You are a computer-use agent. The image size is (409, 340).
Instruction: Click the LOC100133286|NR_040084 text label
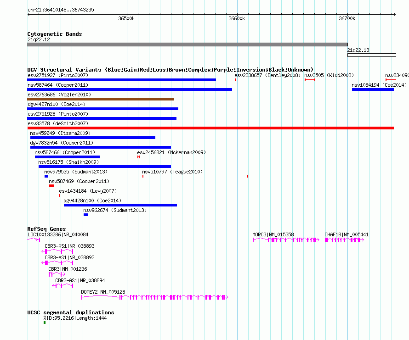[58, 234]
